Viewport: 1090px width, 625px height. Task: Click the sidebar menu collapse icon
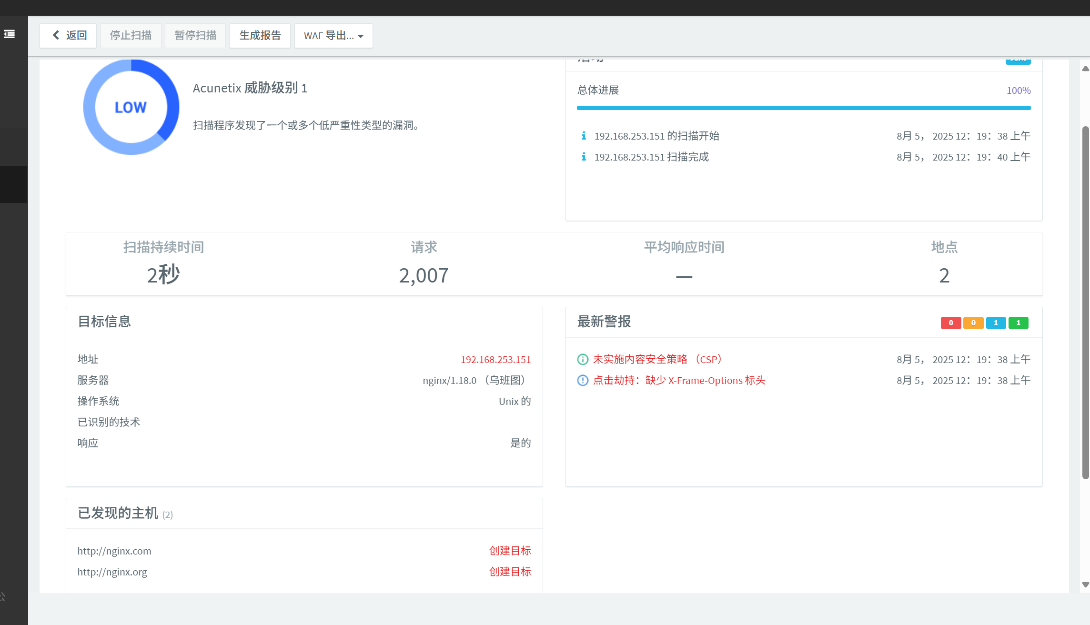9,34
